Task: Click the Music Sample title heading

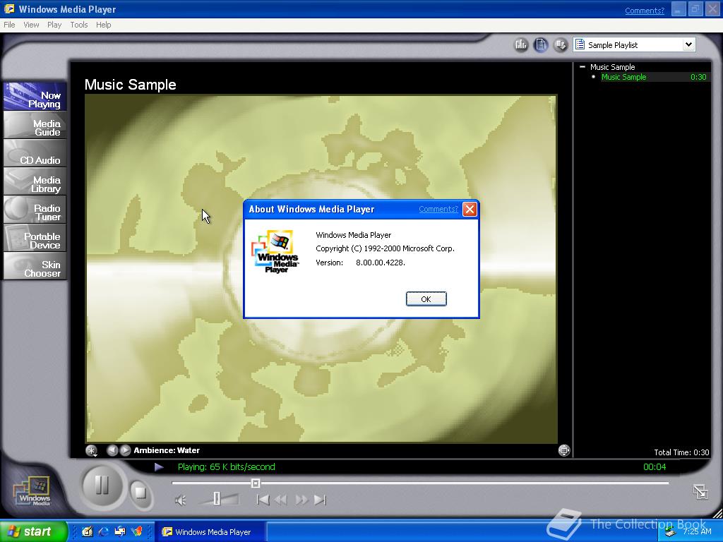Action: tap(130, 85)
